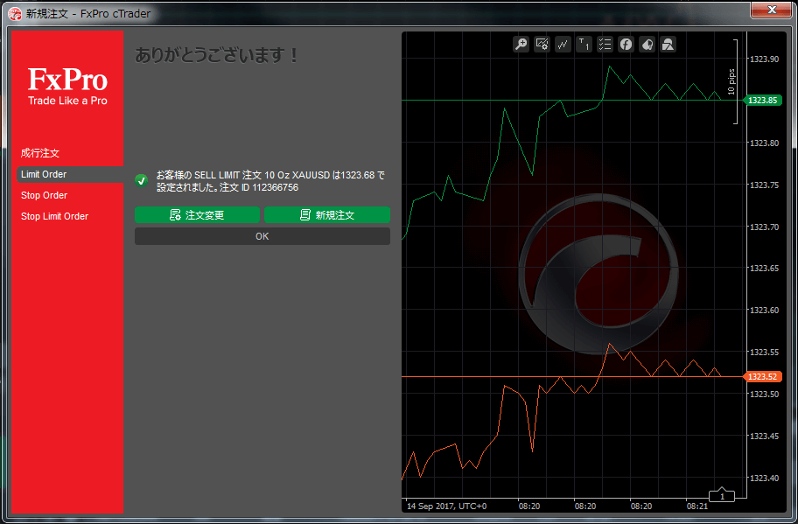
Task: Click the order confirmation message with ID 112366756
Action: 270,181
